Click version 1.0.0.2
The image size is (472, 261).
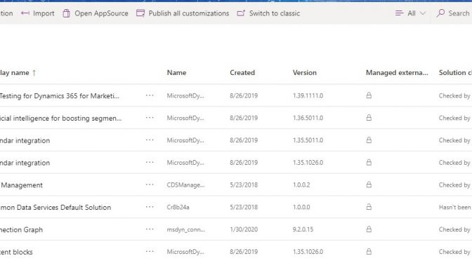301,185
